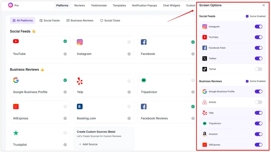Screen dimensions: 271x152
Task: Click the Tripadvisor icon in Screen Options
Action: coord(205,123)
